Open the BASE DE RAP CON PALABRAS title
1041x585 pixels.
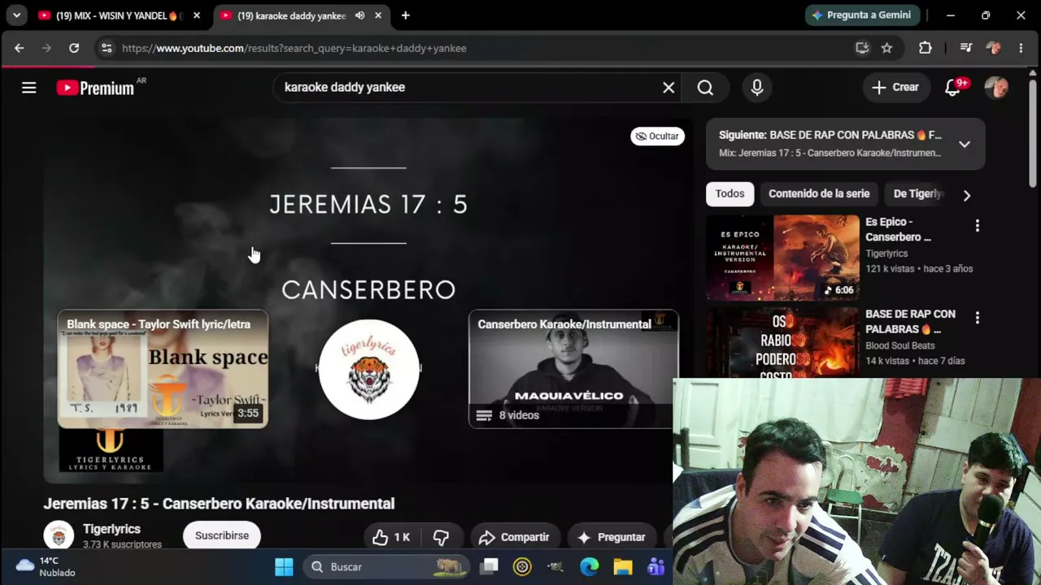point(910,322)
